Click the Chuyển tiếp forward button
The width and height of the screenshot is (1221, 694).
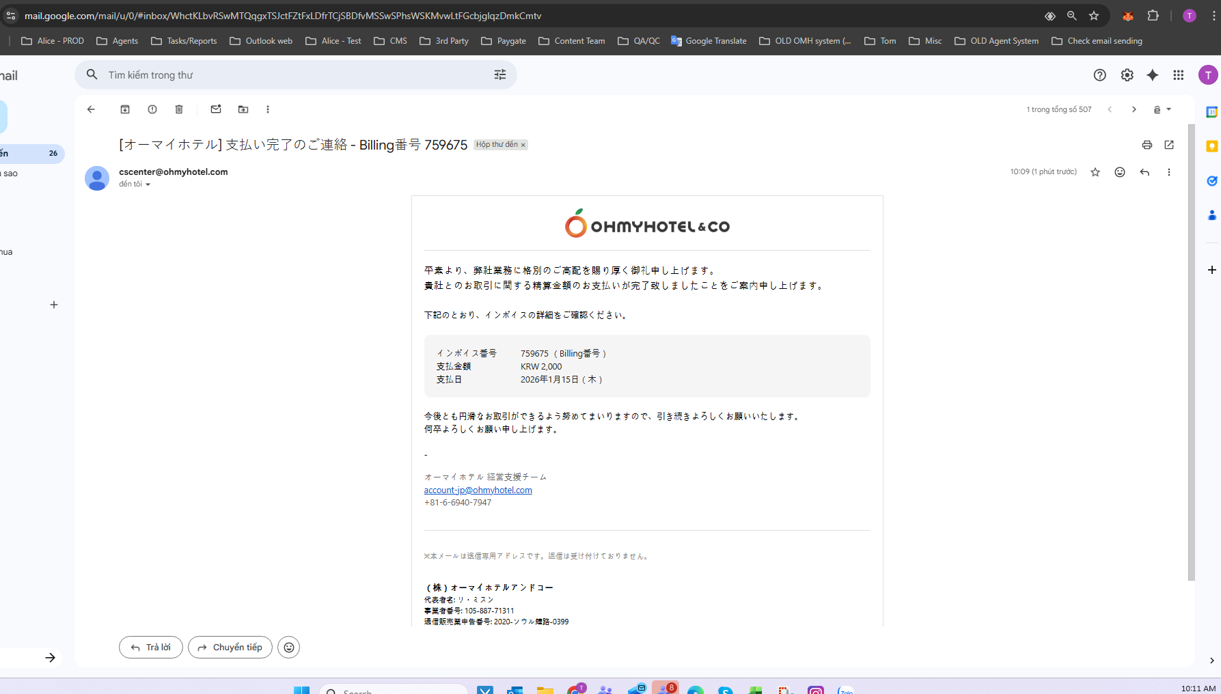tap(230, 647)
